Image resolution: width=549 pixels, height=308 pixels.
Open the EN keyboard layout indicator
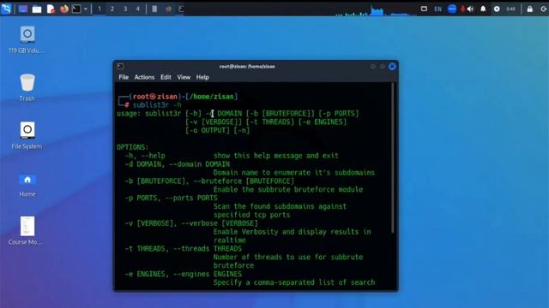(x=437, y=9)
